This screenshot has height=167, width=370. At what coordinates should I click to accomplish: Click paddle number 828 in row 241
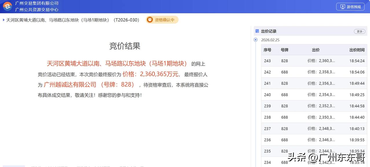284,83
